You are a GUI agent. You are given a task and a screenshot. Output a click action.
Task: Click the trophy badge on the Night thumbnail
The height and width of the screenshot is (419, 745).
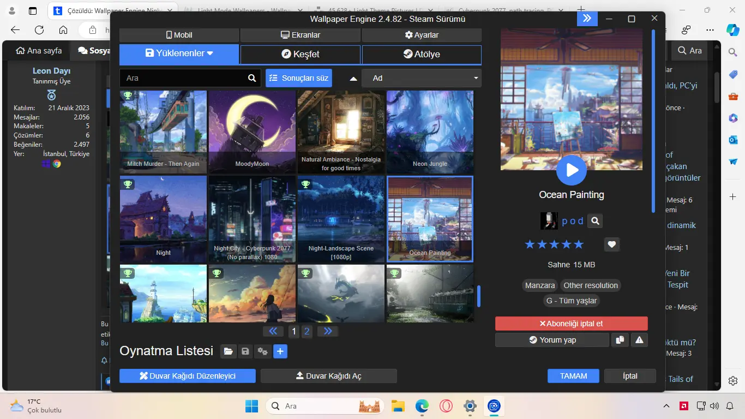click(128, 184)
